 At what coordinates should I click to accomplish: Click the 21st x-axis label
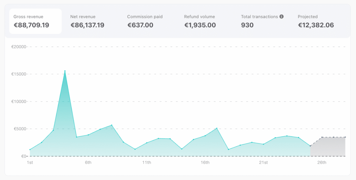pyautogui.click(x=263, y=163)
